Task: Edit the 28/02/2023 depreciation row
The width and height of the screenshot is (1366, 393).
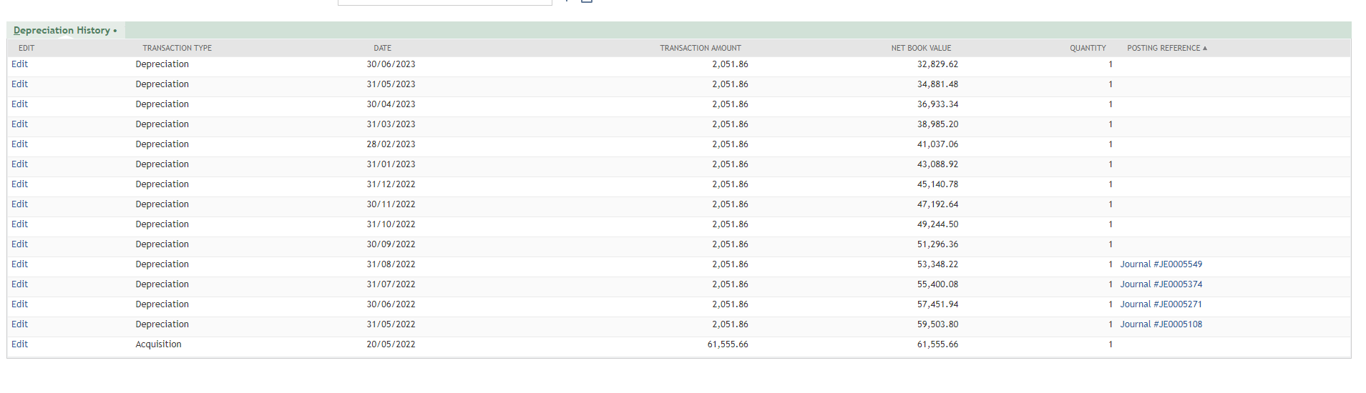Action: pos(19,144)
